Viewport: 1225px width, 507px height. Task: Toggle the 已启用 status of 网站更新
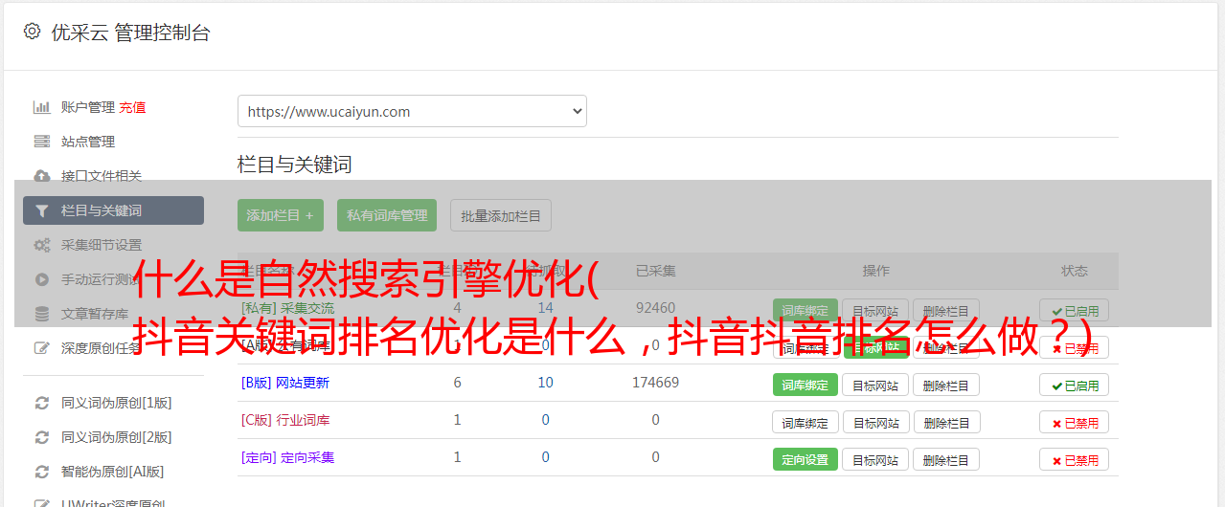(x=1075, y=385)
